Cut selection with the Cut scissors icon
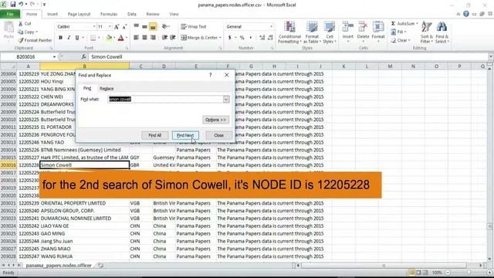Screen dimensions: 494x278 click(20, 24)
